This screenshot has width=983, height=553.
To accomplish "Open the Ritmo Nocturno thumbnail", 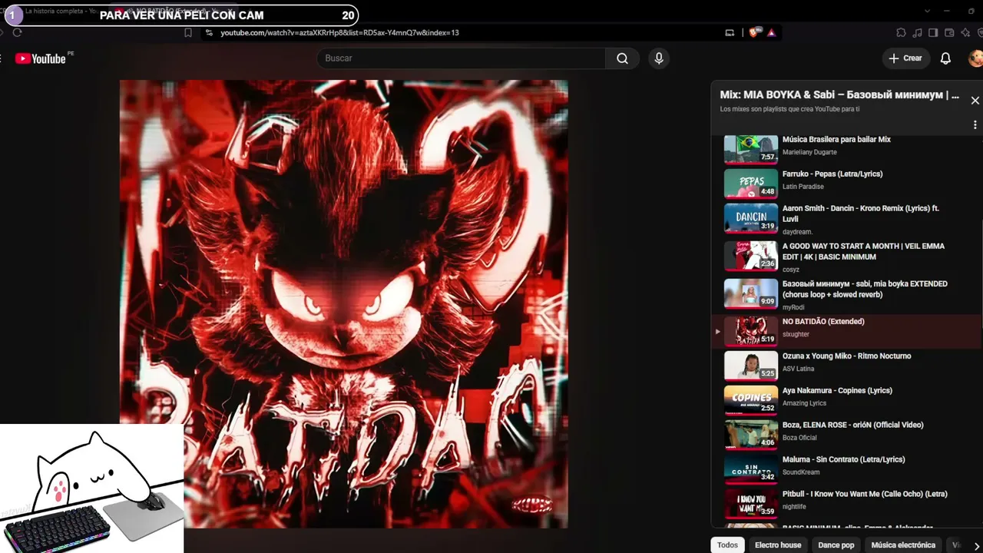I will click(751, 366).
